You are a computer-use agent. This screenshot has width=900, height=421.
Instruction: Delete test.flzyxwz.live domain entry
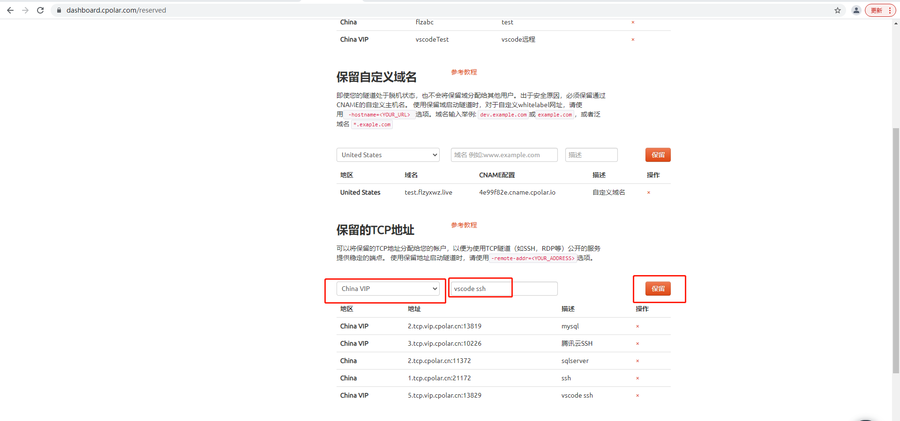tap(649, 193)
